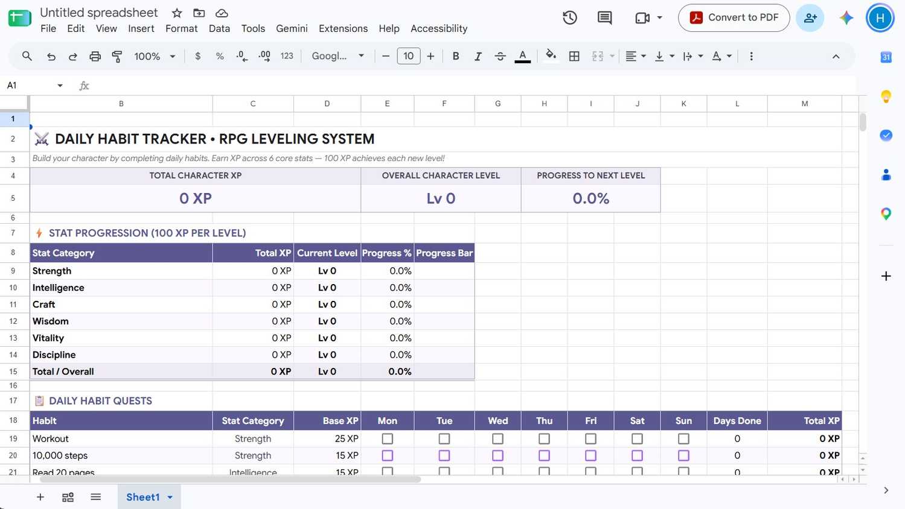Open more toolbar options
Viewport: 905px width, 509px height.
[x=751, y=56]
